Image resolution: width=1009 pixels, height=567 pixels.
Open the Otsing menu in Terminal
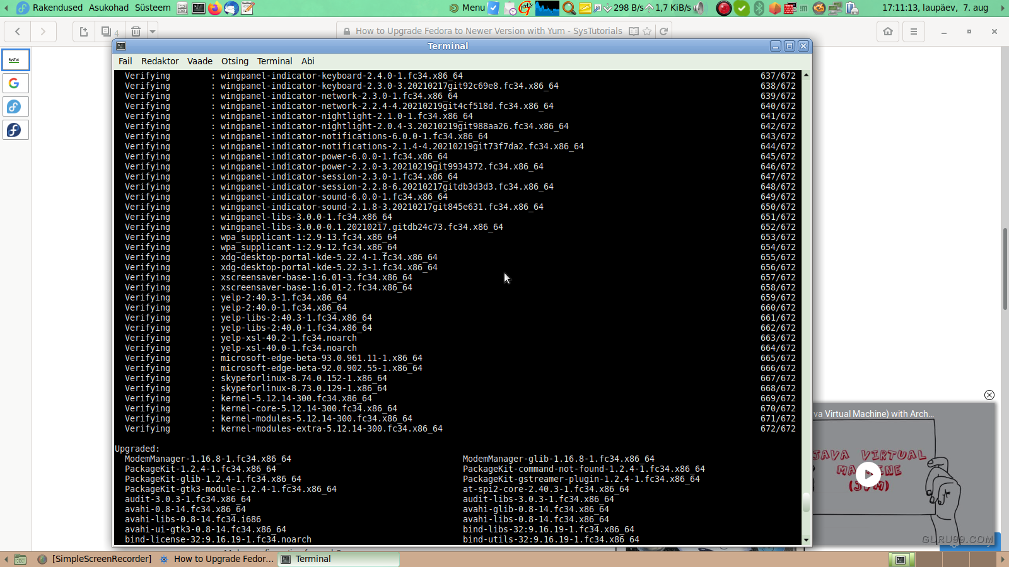click(x=235, y=61)
